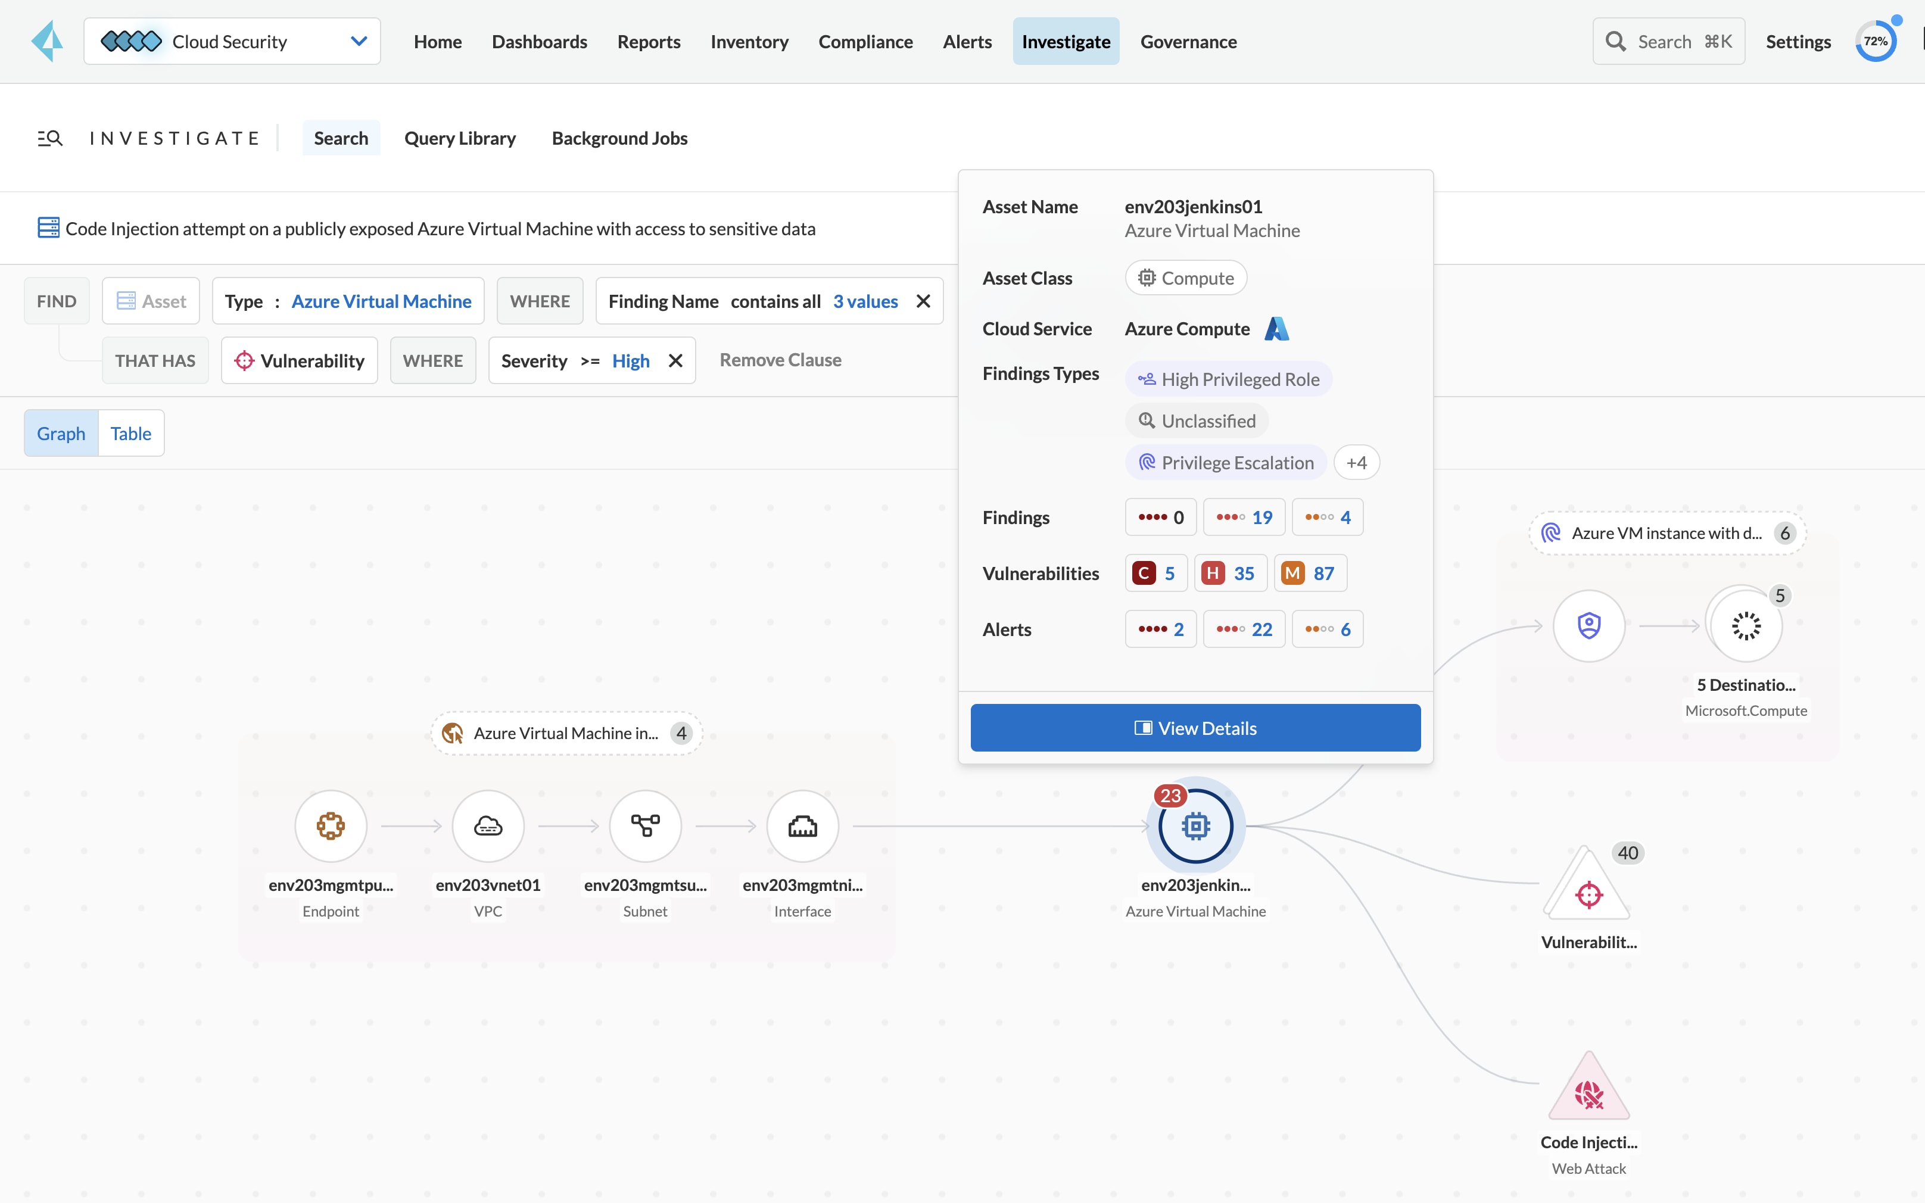Switch to Graph view
The image size is (1925, 1203).
(61, 433)
